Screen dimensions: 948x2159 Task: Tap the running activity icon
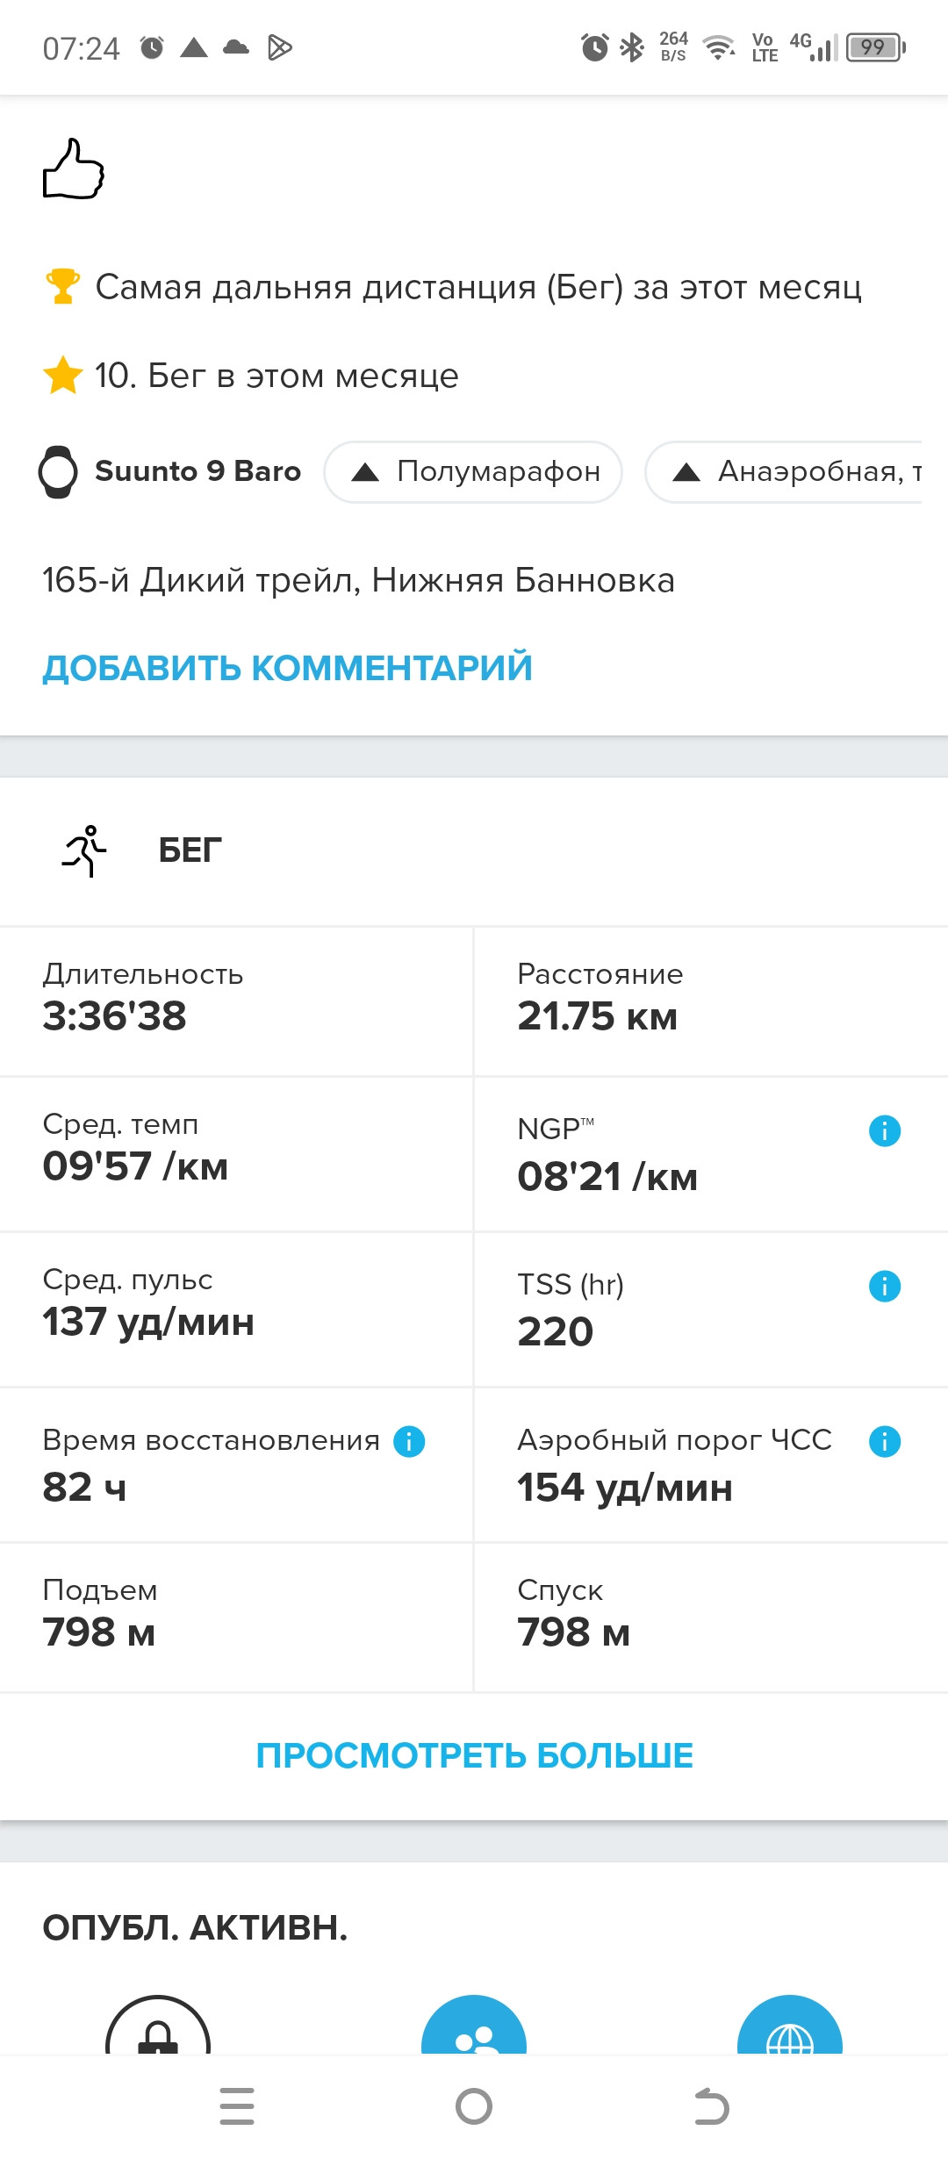point(85,850)
